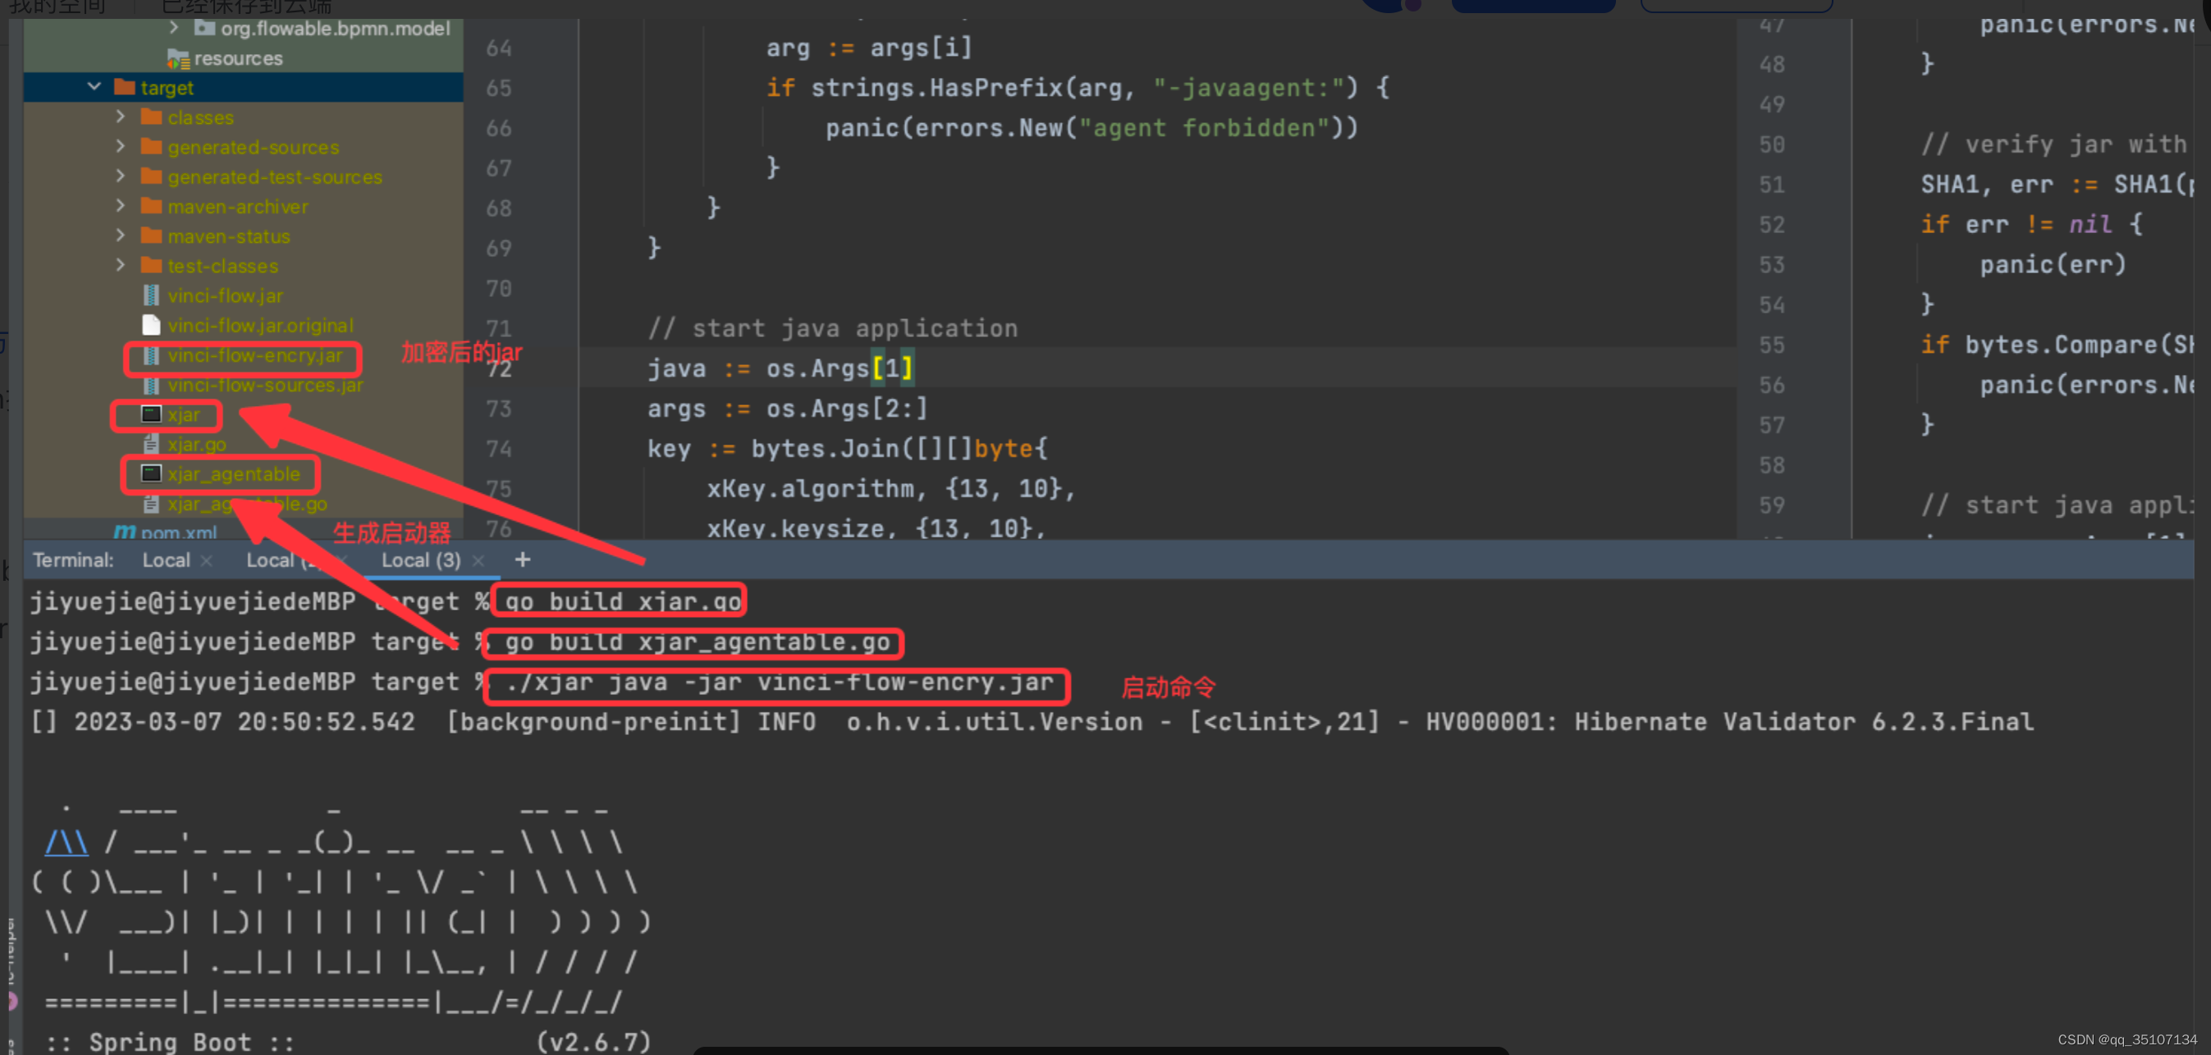Switch to the first Local terminal tab
The image size is (2211, 1055).
166,560
